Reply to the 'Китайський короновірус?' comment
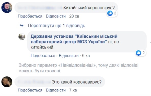The image size is (151, 96). click(x=56, y=16)
